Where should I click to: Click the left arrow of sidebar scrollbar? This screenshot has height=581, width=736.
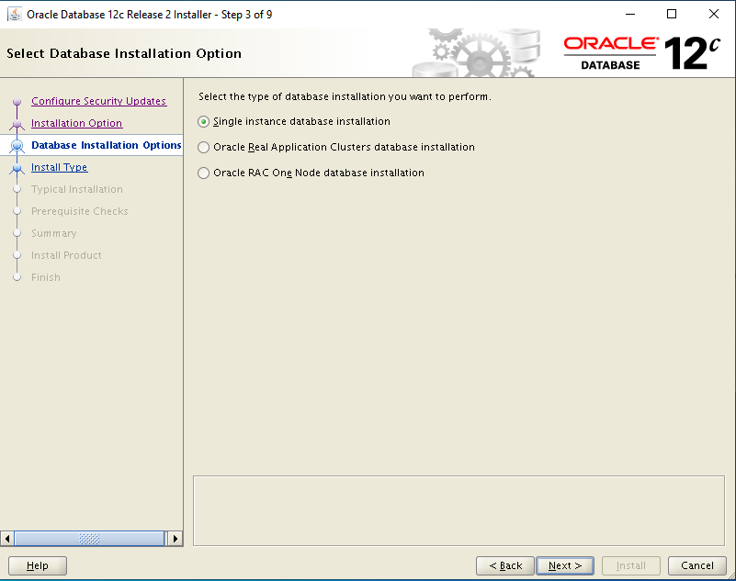coord(7,539)
